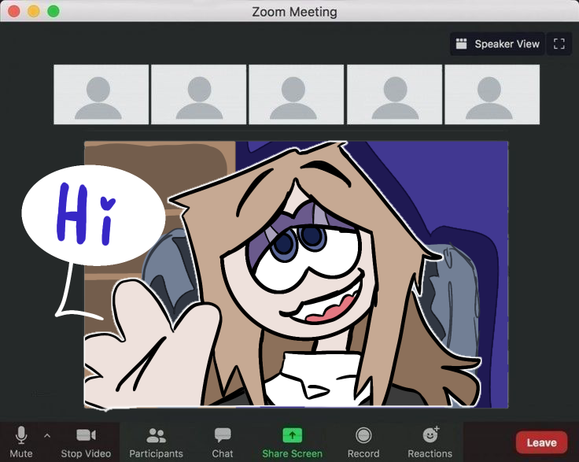The height and width of the screenshot is (462, 579).
Task: Click the Zoom Meeting title bar
Action: tap(294, 12)
